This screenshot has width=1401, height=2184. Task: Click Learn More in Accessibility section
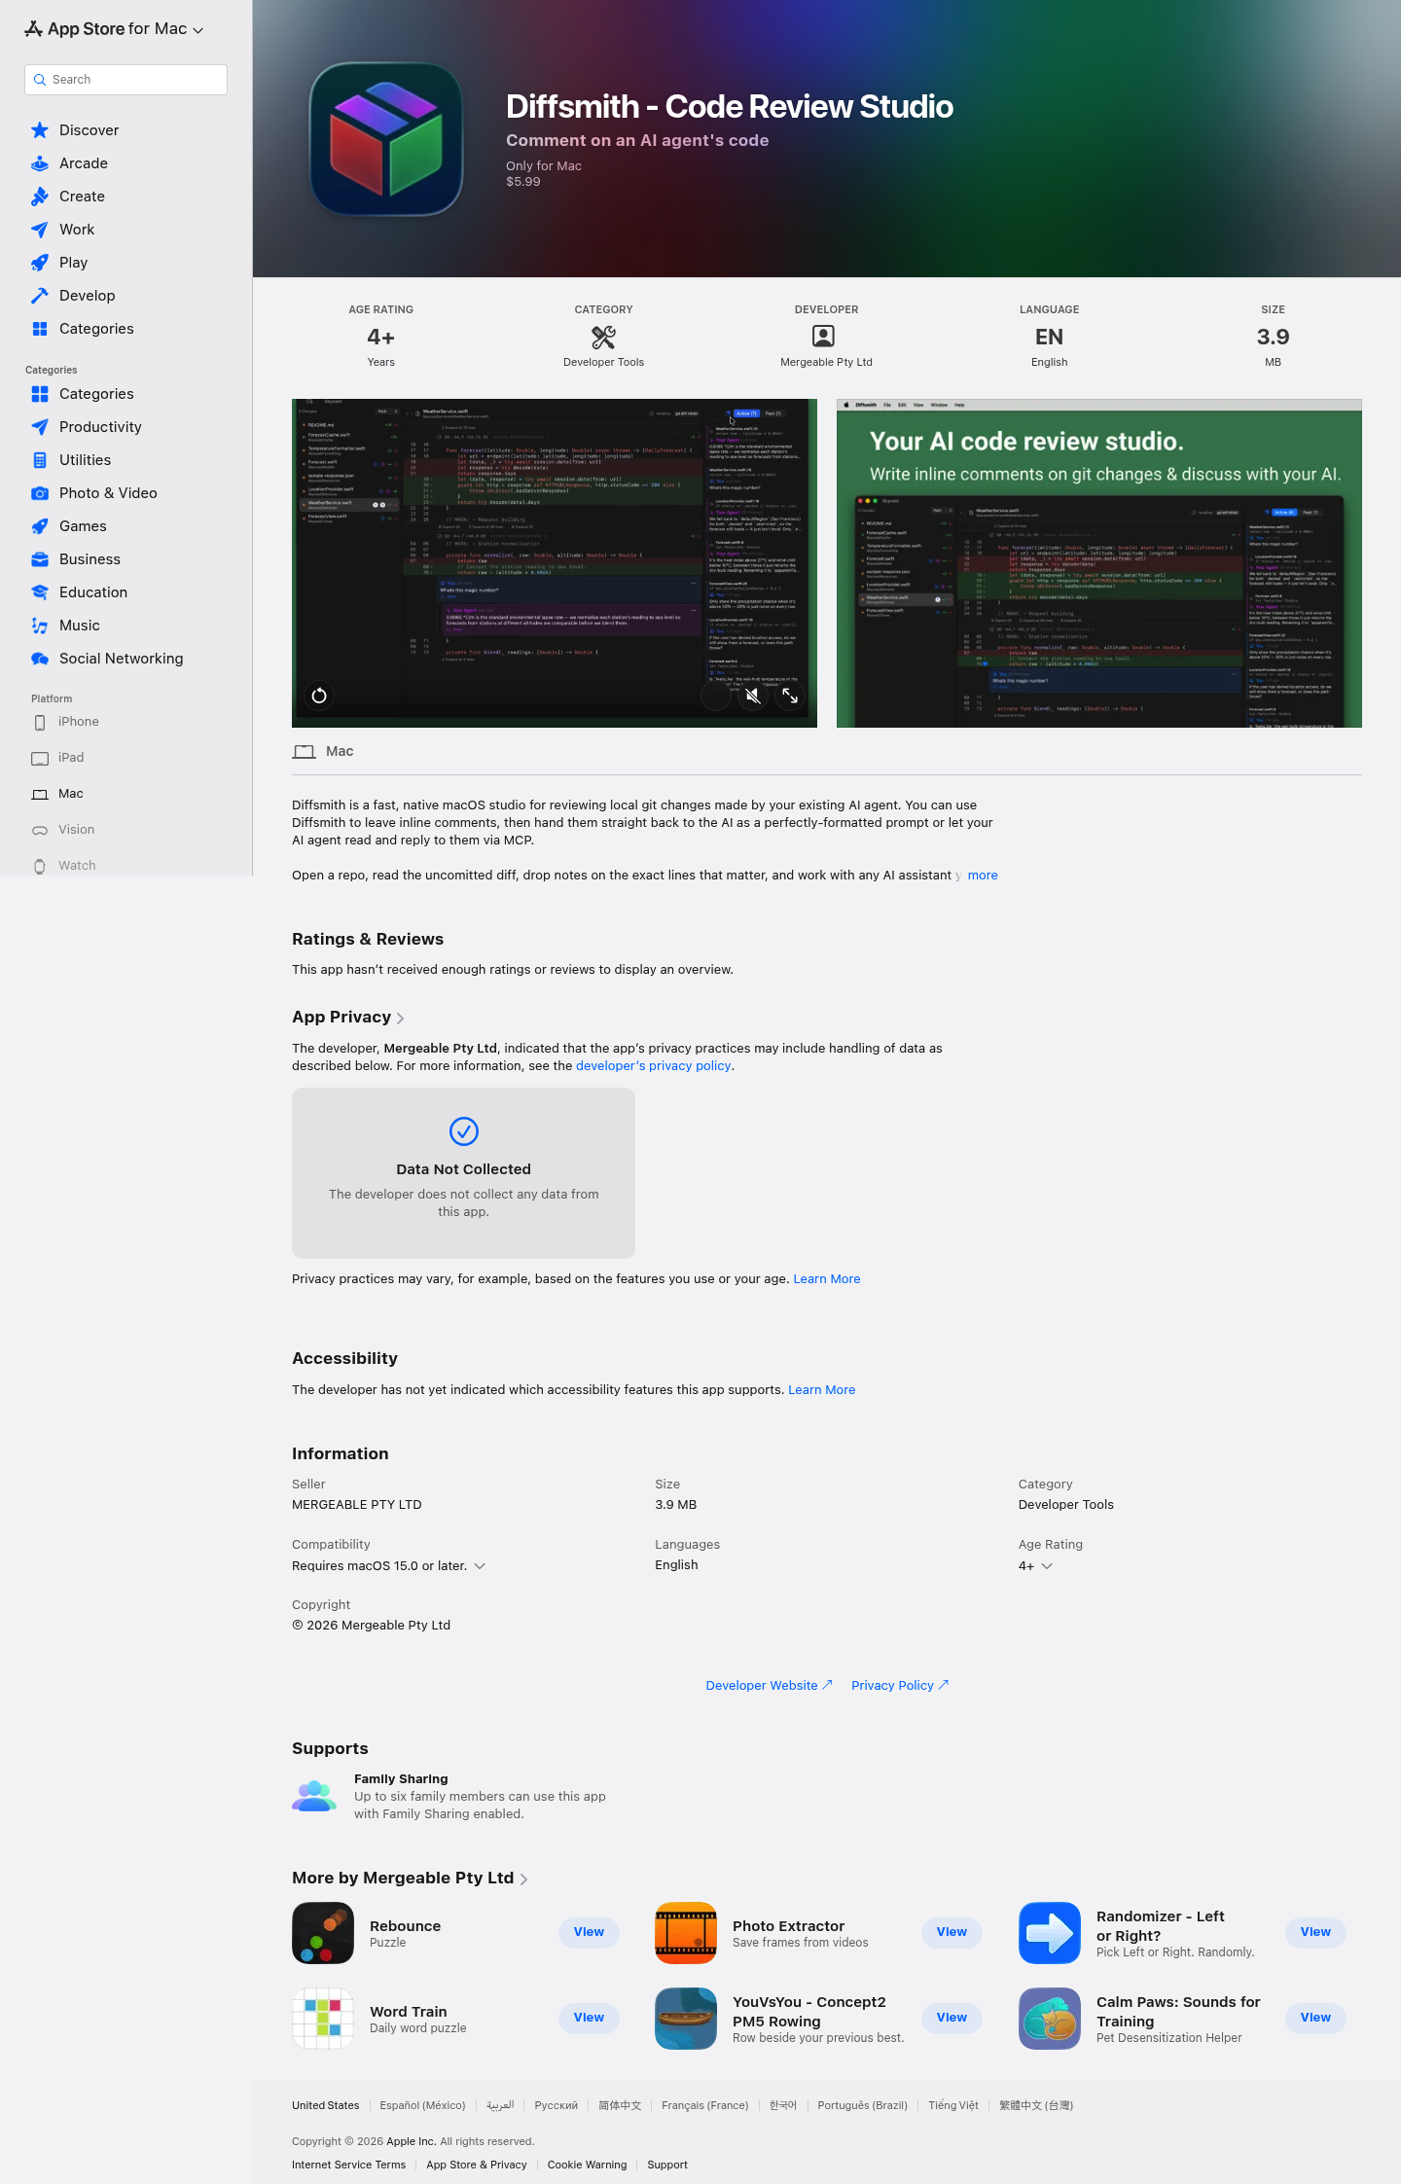click(x=821, y=1390)
